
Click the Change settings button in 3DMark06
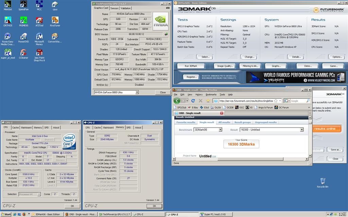click(249, 57)
